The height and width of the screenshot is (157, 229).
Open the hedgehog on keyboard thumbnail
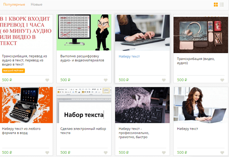coord(142,105)
